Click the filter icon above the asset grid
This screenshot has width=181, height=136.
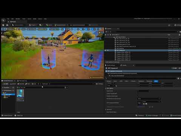pos(18,87)
